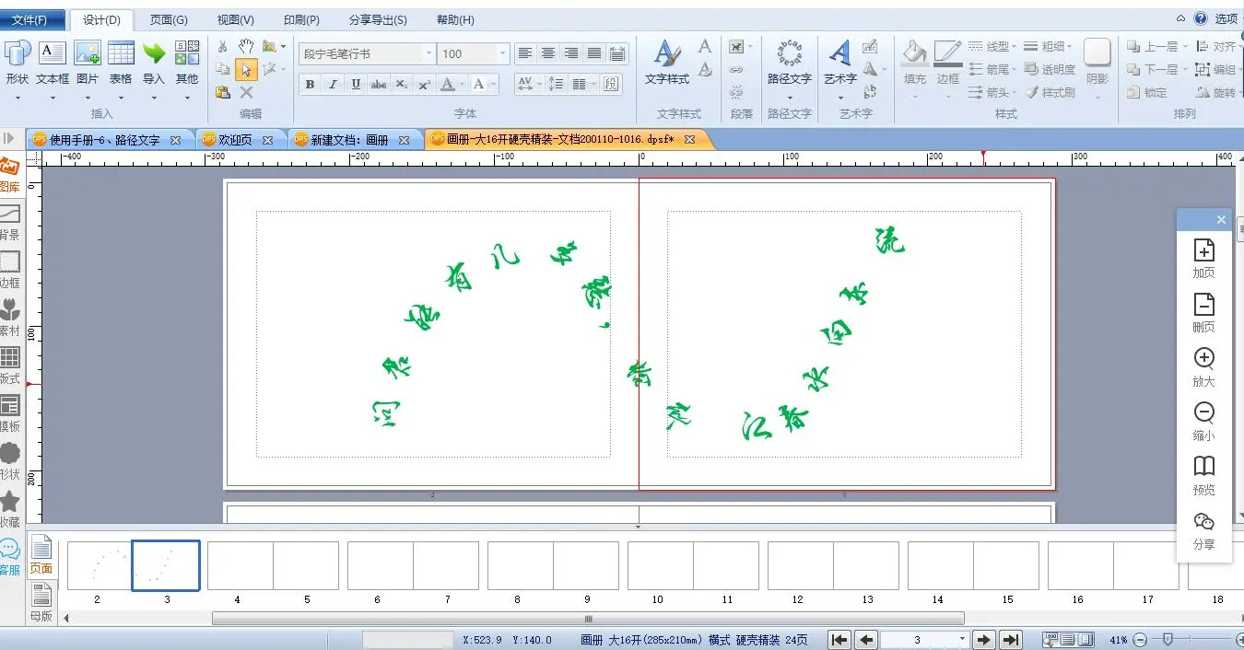This screenshot has height=650, width=1244.
Task: Open 图库 gallery in left sidebar
Action: point(9,175)
